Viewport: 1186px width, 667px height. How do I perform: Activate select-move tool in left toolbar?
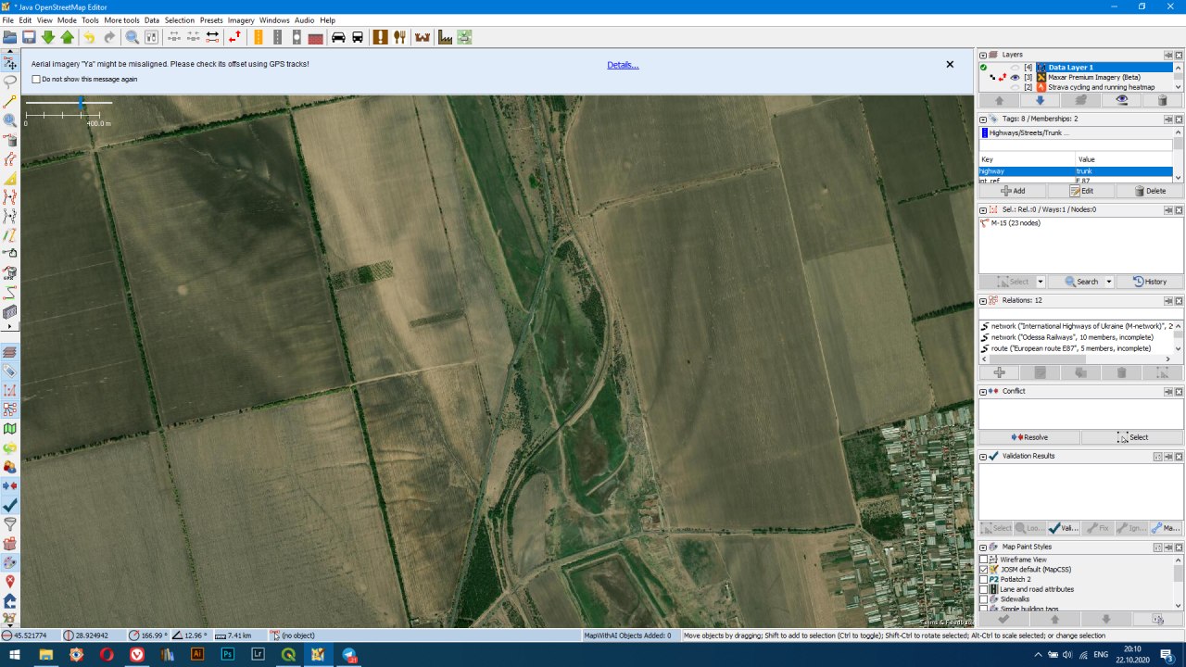(10, 64)
